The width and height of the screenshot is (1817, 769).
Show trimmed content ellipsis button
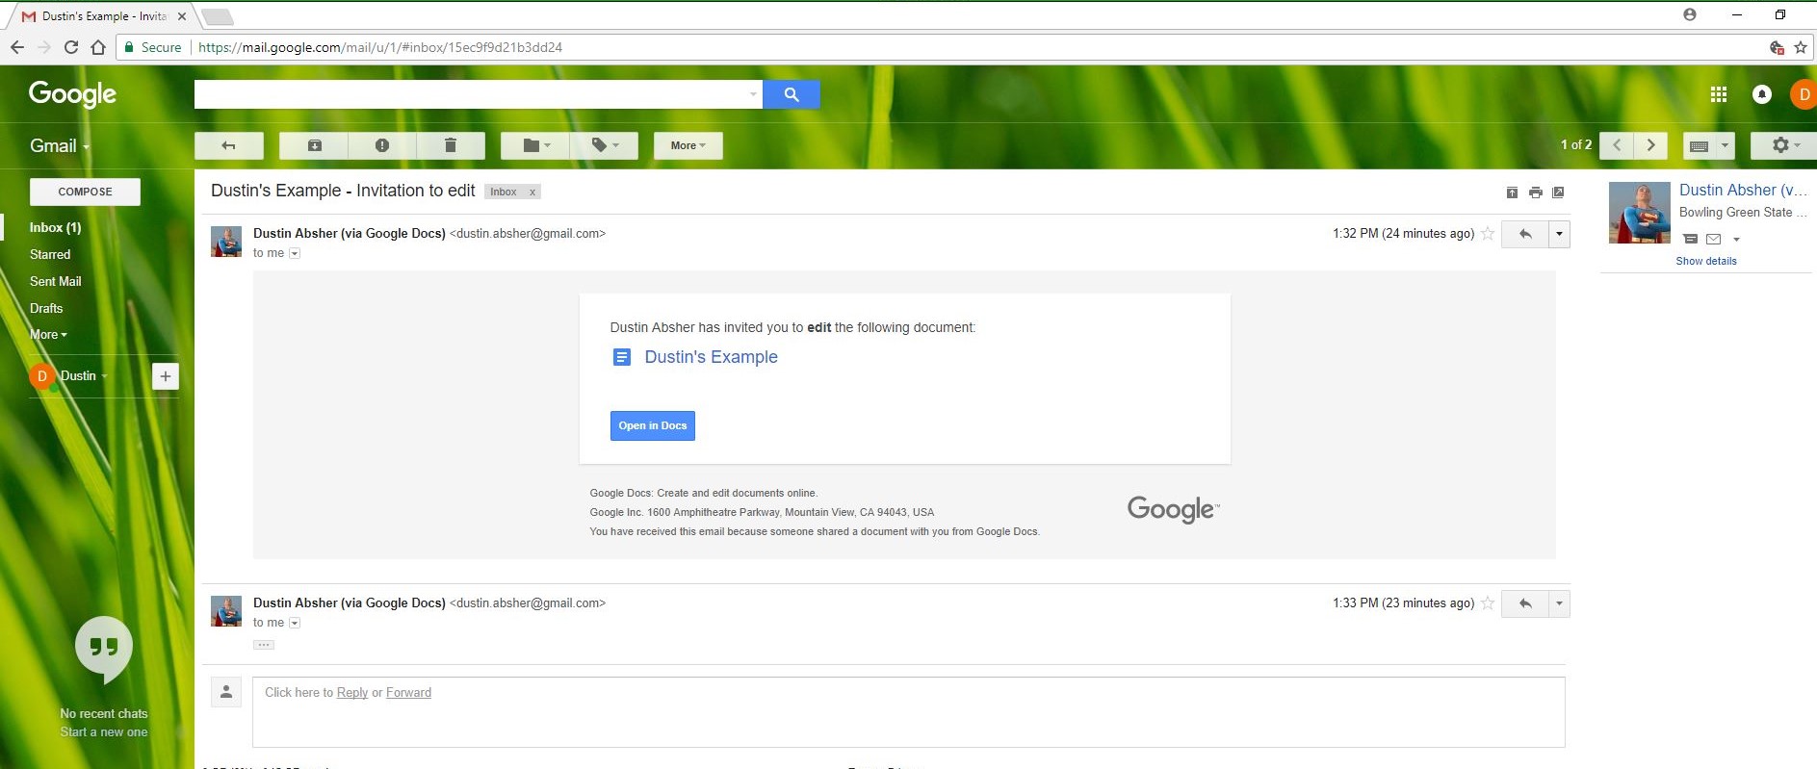click(x=264, y=645)
